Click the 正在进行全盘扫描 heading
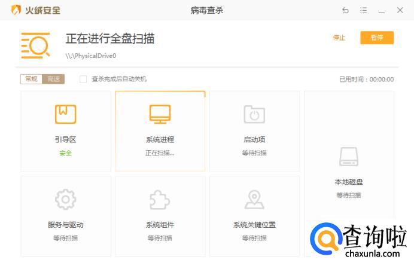 coord(110,38)
